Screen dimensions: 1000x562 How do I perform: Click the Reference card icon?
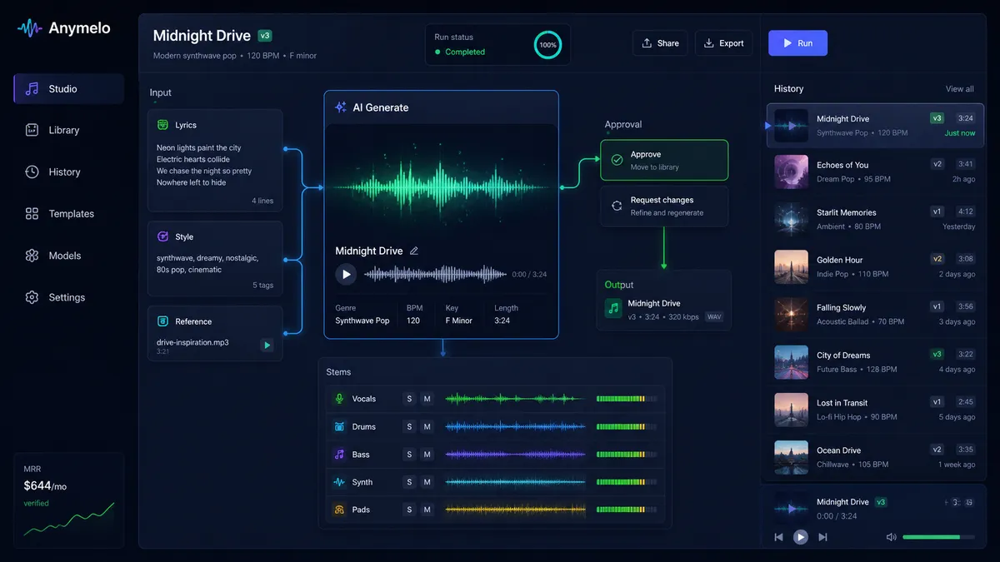162,321
